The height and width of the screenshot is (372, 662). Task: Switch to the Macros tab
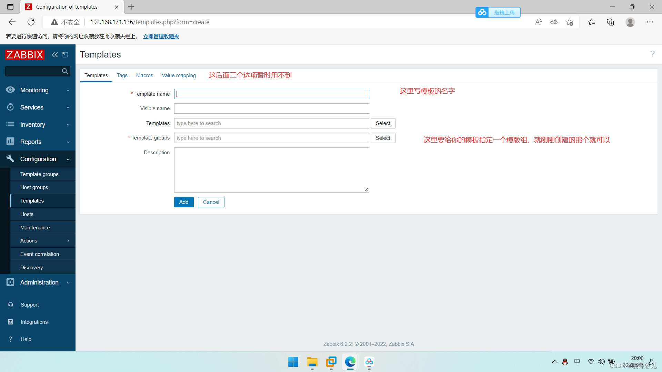(144, 75)
